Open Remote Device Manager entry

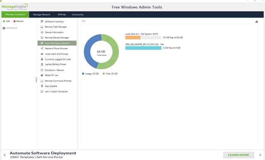pos(57,38)
